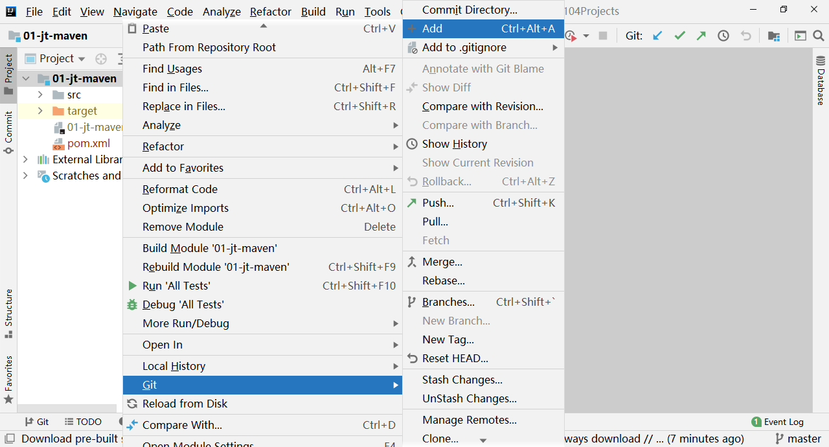Open the run configuration dropdown arrow

point(586,36)
